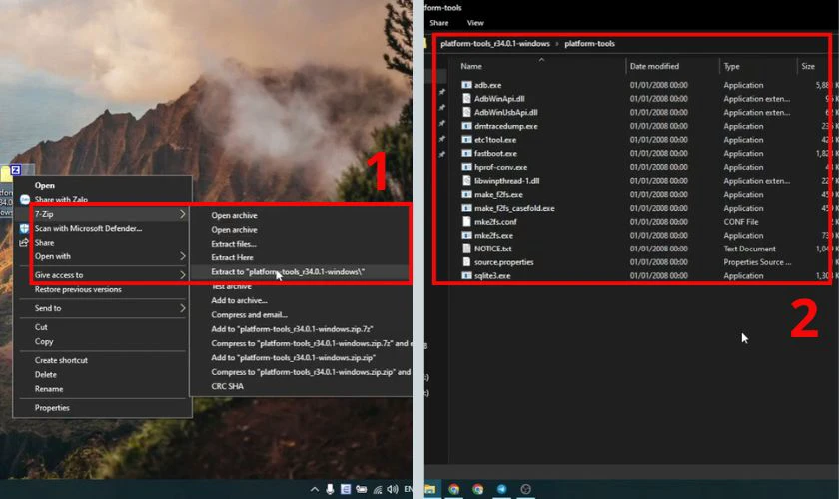Click the adb.exe application icon
Screen dimensions: 839x499
(466, 85)
